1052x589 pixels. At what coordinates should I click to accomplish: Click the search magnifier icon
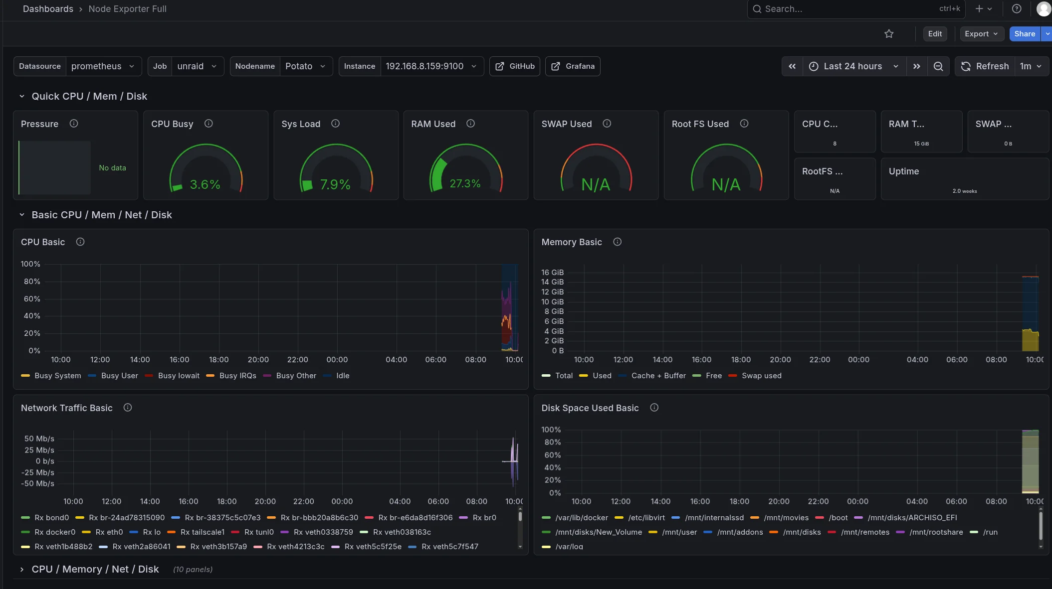coord(757,9)
